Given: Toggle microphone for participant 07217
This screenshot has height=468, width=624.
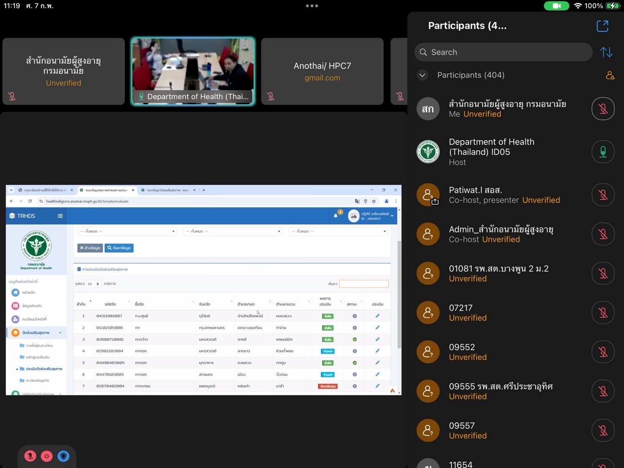Looking at the screenshot, I should coord(603,313).
